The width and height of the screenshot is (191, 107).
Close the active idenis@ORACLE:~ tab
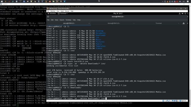89,23
